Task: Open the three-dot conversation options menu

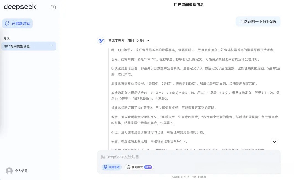Action: pos(51,46)
